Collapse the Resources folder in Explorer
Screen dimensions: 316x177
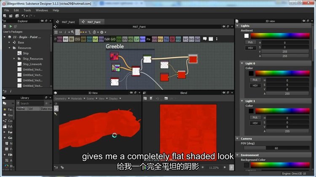point(9,48)
